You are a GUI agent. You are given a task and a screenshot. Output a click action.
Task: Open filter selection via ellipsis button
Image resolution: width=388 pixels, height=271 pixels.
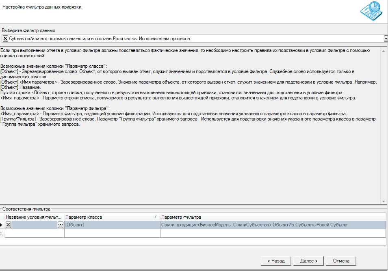coord(386,39)
